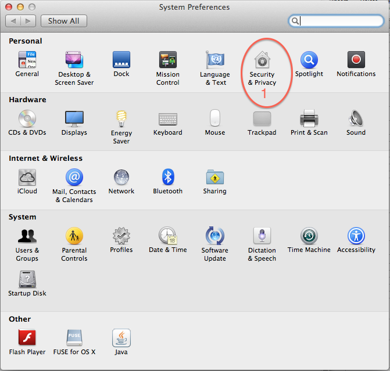Open Mouse preferences icon
390x371 pixels.
click(215, 118)
